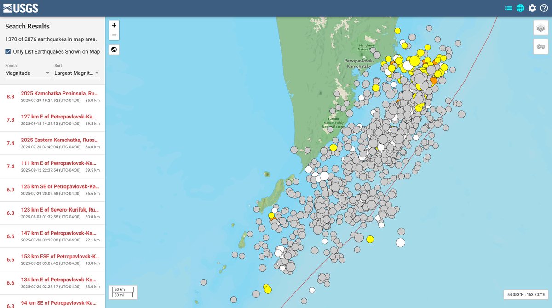Image resolution: width=552 pixels, height=308 pixels.
Task: Click the map scale bar
Action: click(x=122, y=291)
